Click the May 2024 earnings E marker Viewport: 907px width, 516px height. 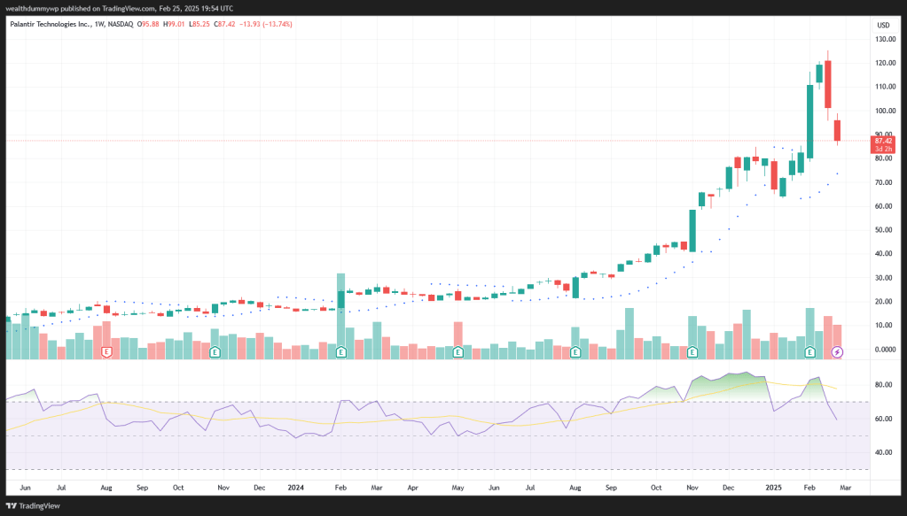(457, 352)
